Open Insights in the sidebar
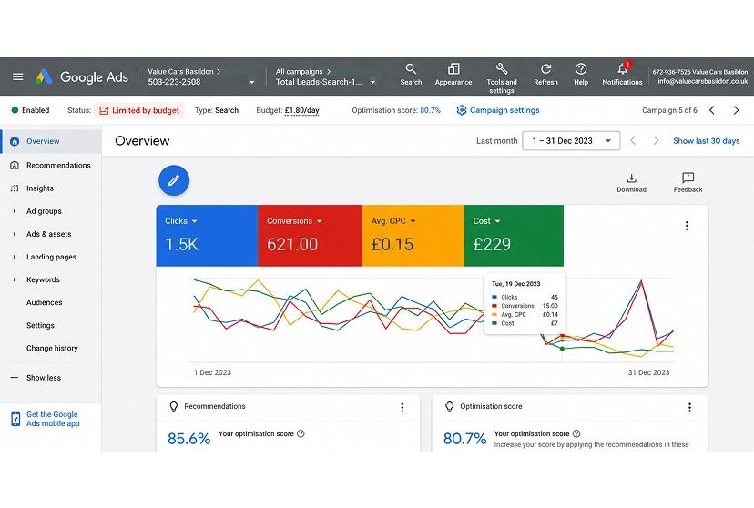754x508 pixels. point(50,188)
